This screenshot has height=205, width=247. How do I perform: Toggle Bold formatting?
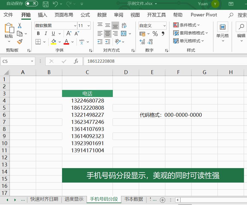[x=38, y=33]
